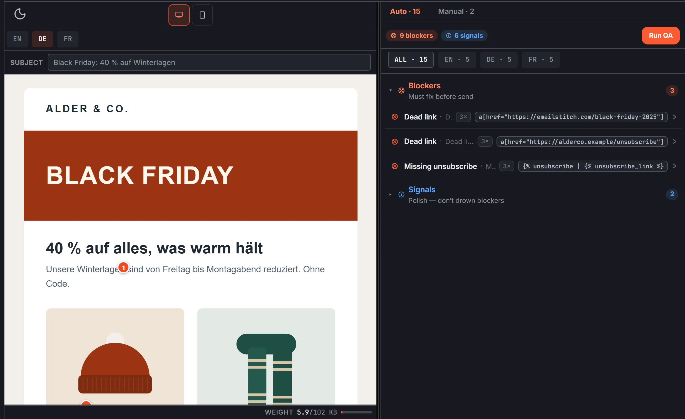Open the Missing unsubscribe issue chevron
685x419 pixels.
click(x=674, y=166)
